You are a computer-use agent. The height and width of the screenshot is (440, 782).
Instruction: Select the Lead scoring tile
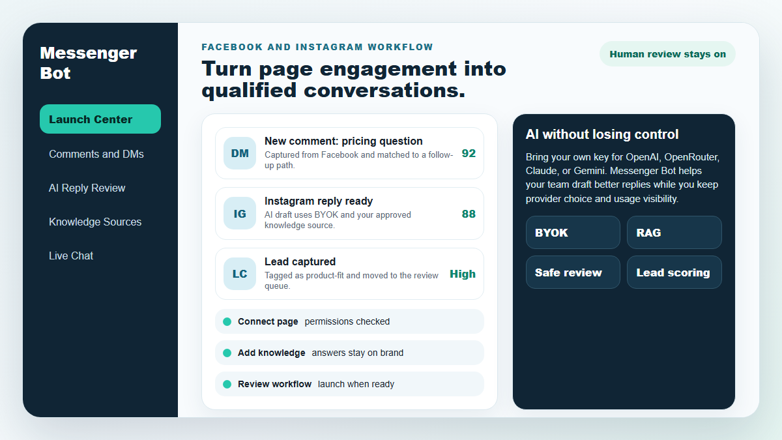tap(674, 272)
